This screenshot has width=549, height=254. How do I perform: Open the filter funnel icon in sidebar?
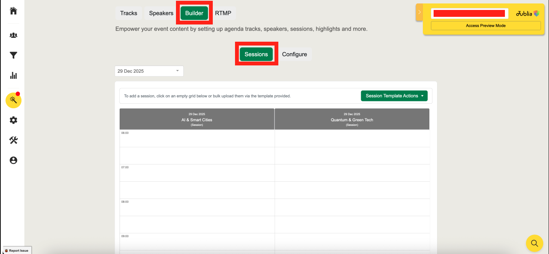pos(13,55)
